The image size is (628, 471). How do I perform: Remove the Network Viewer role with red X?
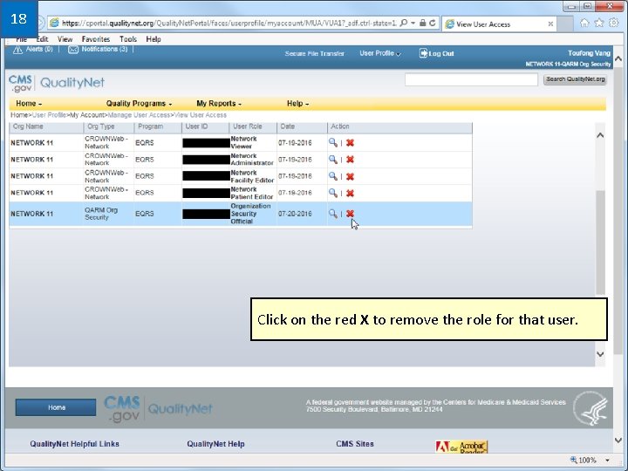350,143
